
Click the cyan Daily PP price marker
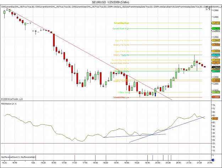216,55
